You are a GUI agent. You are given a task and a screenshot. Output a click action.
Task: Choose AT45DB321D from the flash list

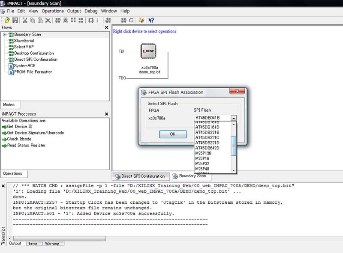coord(212,143)
